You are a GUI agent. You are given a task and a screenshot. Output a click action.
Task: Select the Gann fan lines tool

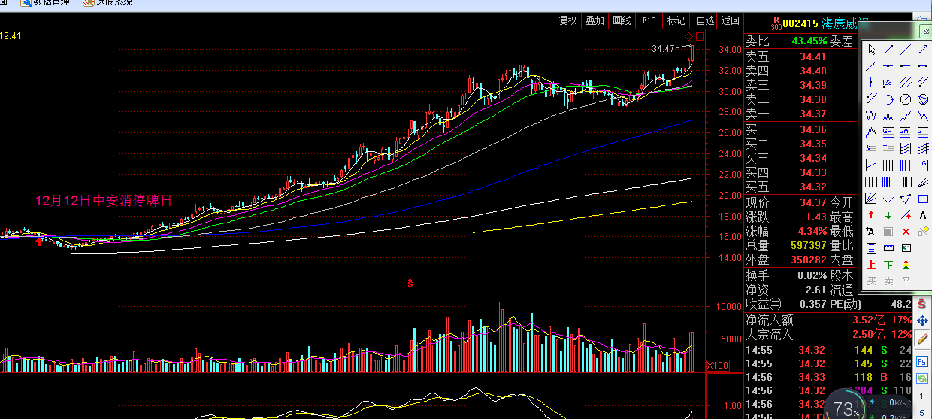(871, 199)
